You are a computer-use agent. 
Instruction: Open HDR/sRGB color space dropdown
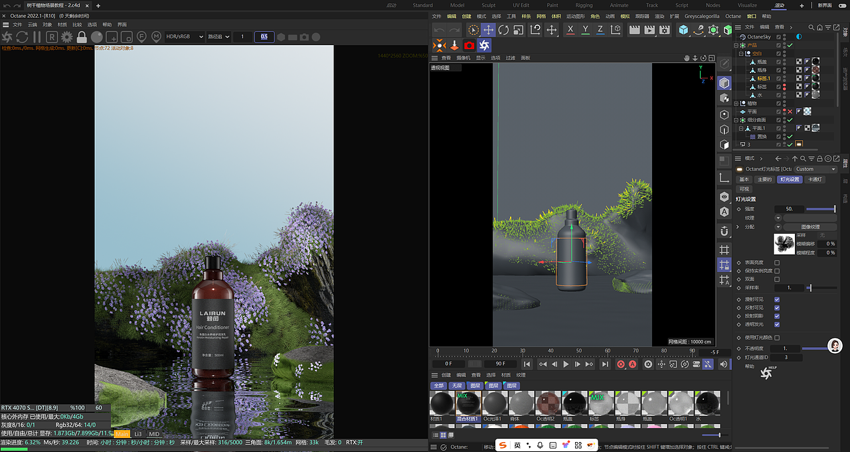[x=185, y=37]
